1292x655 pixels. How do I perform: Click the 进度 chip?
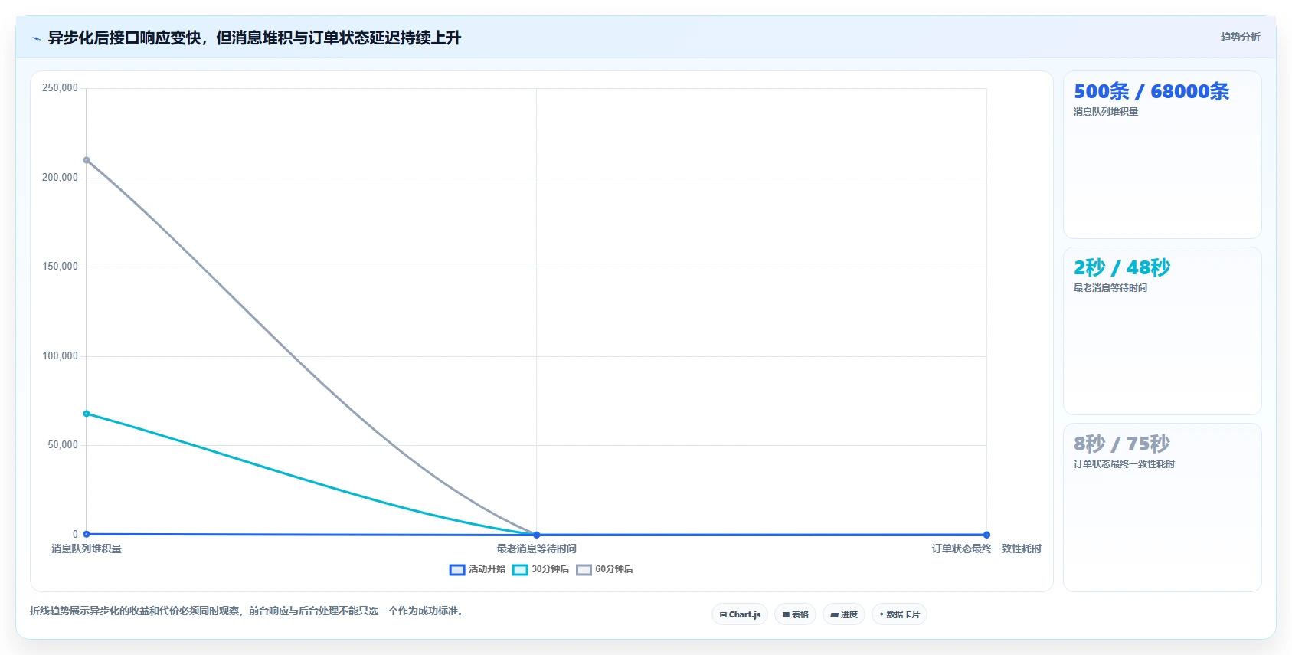point(844,614)
